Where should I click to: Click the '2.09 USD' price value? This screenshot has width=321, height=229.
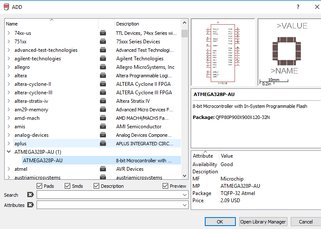tap(230, 201)
